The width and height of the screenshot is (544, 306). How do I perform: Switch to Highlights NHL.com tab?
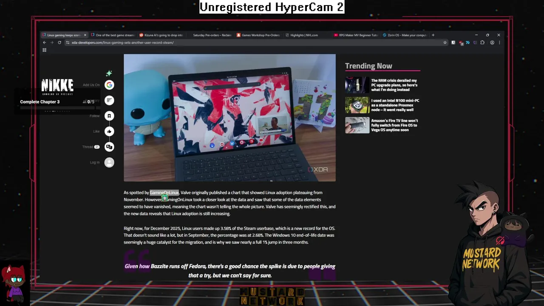coord(307,35)
